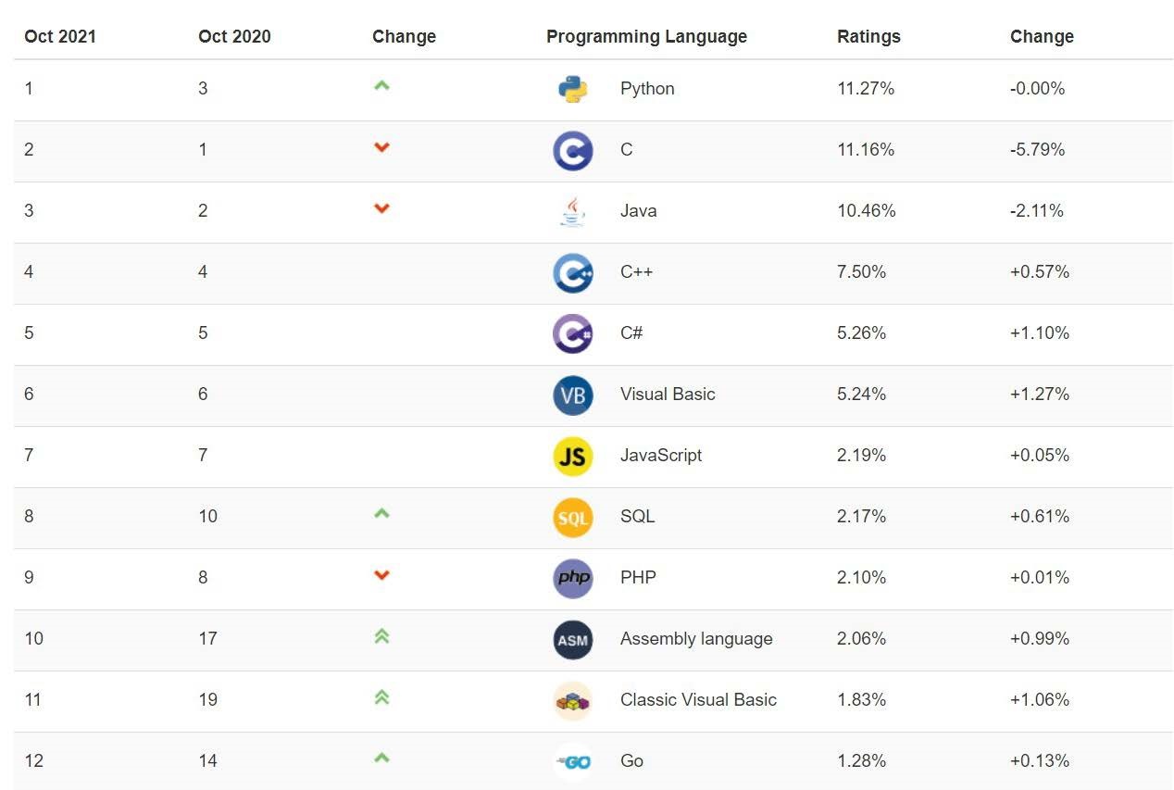The width and height of the screenshot is (1174, 790).
Task: Click the C++ logo icon
Action: pos(573,272)
